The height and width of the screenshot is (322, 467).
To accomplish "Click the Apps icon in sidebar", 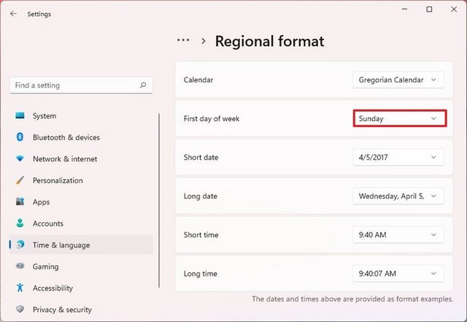I will point(20,202).
